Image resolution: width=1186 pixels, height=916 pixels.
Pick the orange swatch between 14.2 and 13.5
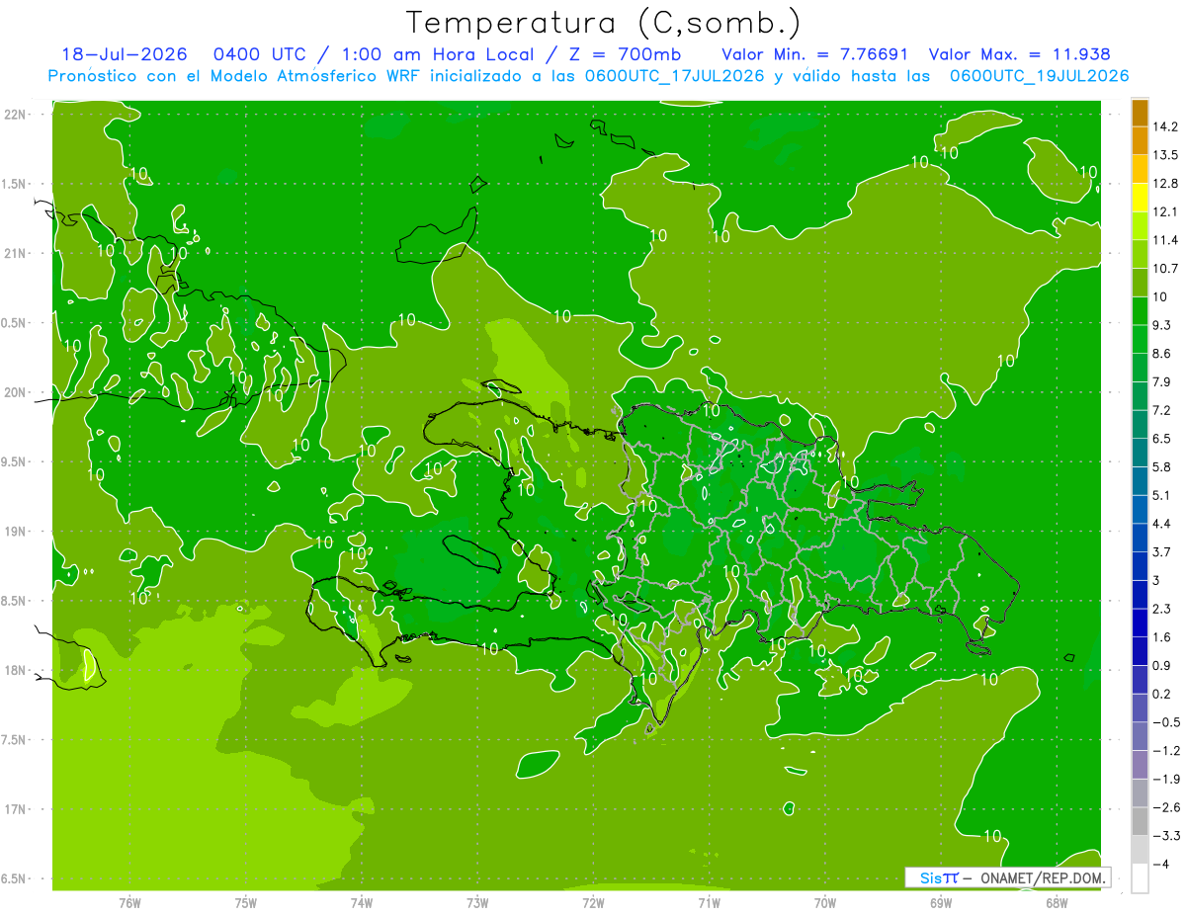(1140, 141)
